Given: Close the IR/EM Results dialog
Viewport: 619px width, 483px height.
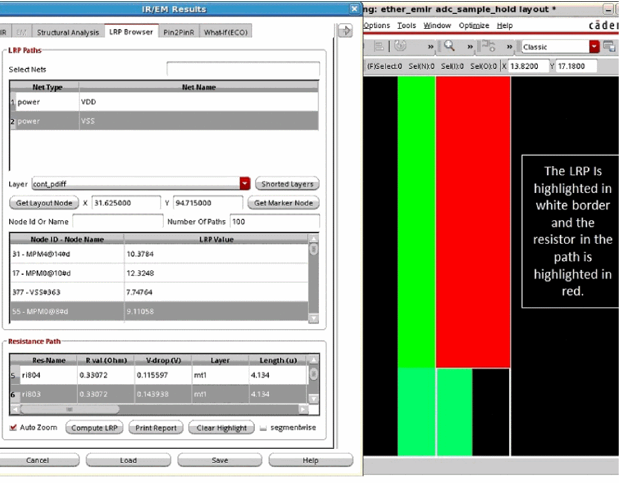Looking at the screenshot, I should tap(354, 9).
